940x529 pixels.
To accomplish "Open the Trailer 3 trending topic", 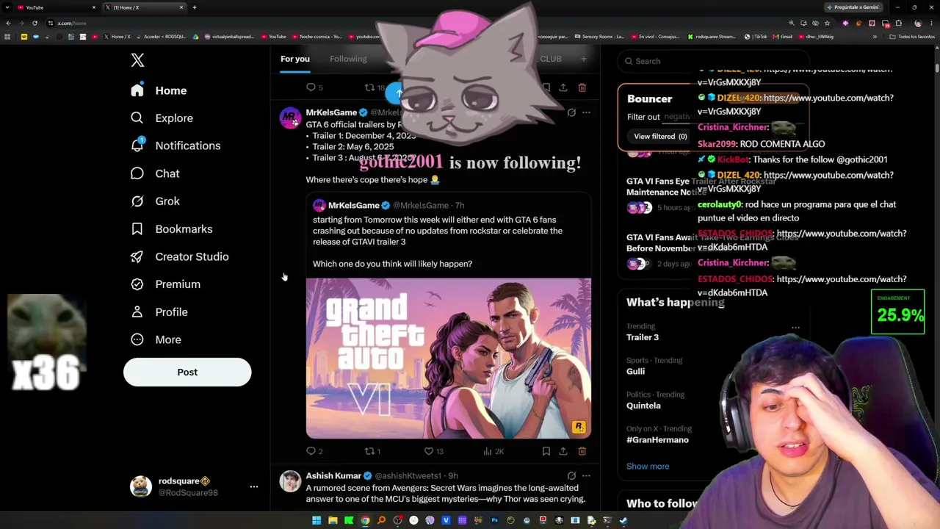I will point(643,337).
